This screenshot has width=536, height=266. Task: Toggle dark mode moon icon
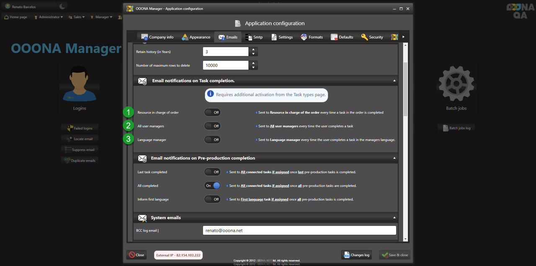62,6
